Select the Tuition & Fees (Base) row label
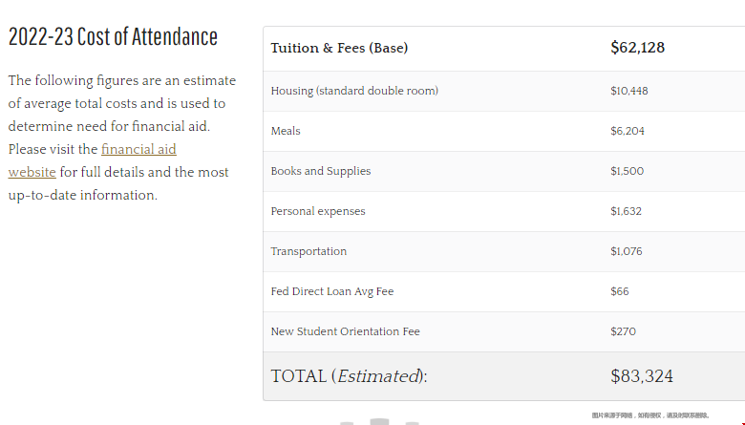Viewport: 745px width, 425px height. (x=339, y=48)
